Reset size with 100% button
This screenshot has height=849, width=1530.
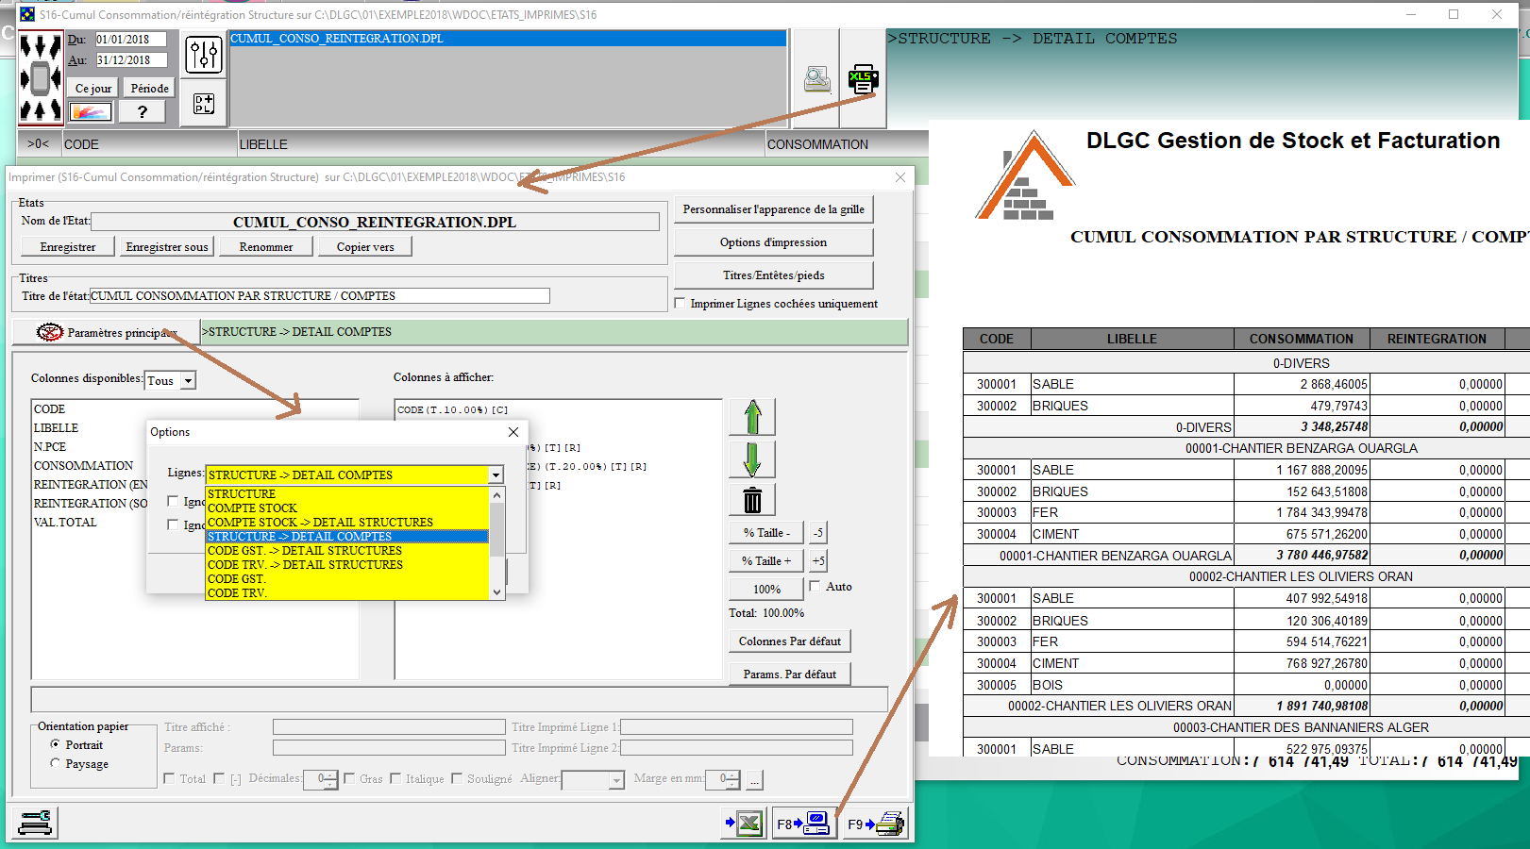pos(766,589)
